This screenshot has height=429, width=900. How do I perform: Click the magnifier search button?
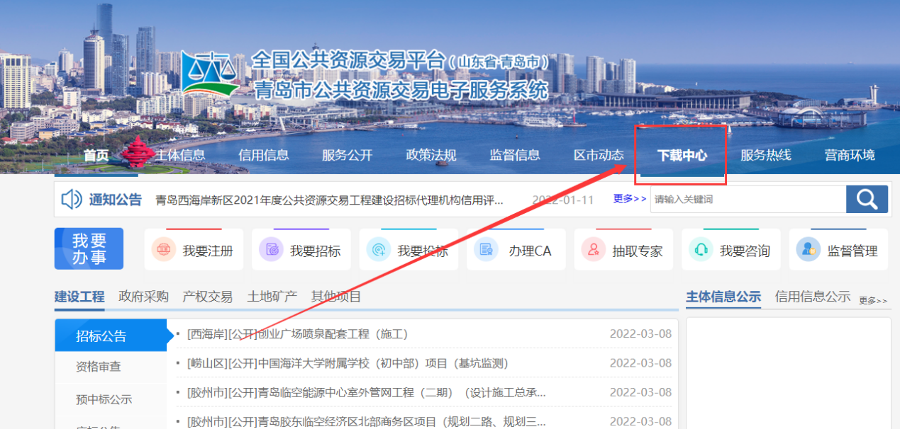point(867,199)
